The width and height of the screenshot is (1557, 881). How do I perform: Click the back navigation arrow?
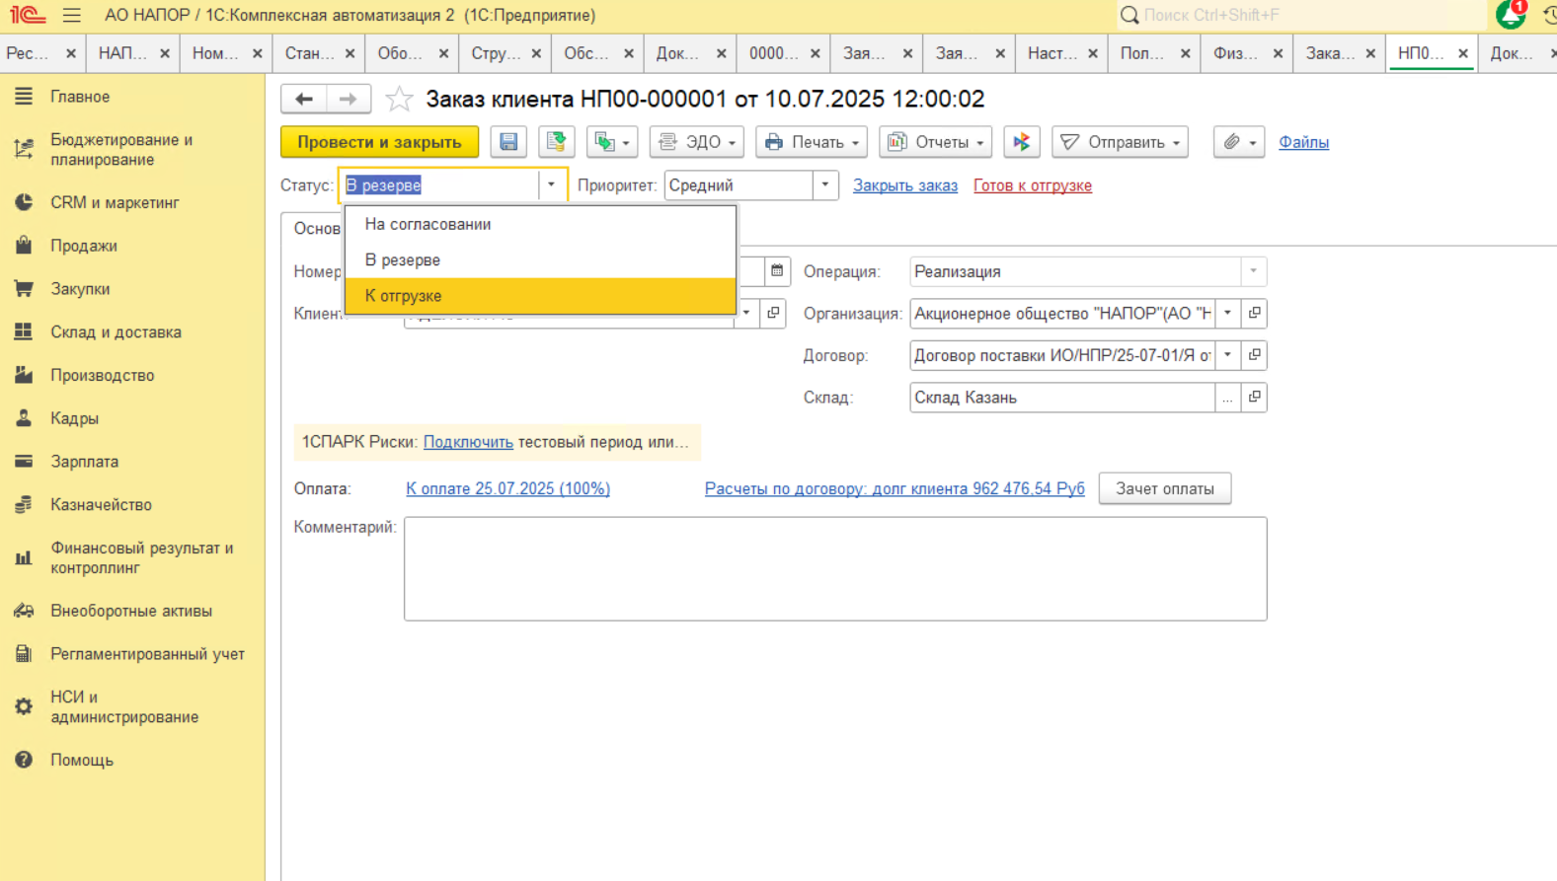click(304, 99)
